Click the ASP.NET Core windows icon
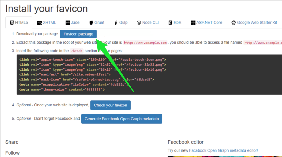The image size is (282, 157). [193, 23]
